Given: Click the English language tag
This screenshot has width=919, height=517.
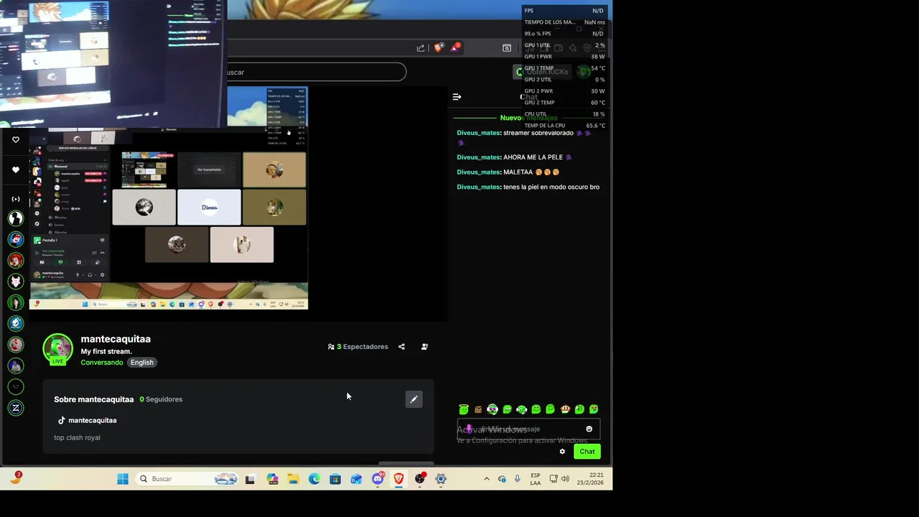Looking at the screenshot, I should tap(142, 363).
